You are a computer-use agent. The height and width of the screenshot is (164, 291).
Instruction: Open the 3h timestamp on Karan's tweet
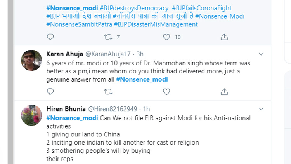(140, 54)
